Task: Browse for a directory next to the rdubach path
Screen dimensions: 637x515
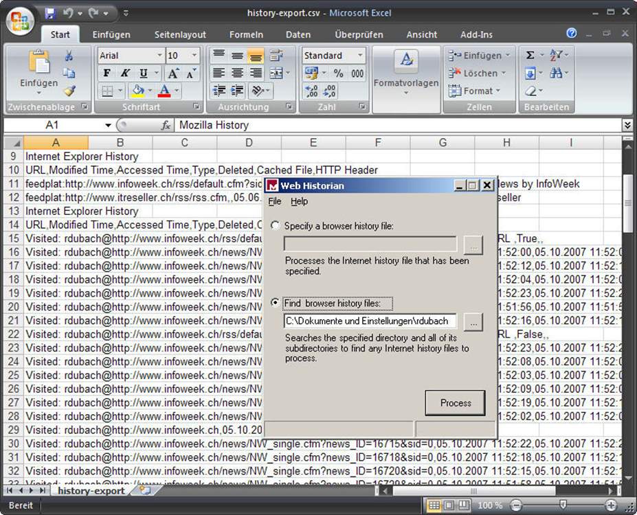Action: point(473,322)
